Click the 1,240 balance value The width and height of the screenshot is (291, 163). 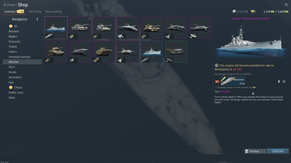coord(267,12)
